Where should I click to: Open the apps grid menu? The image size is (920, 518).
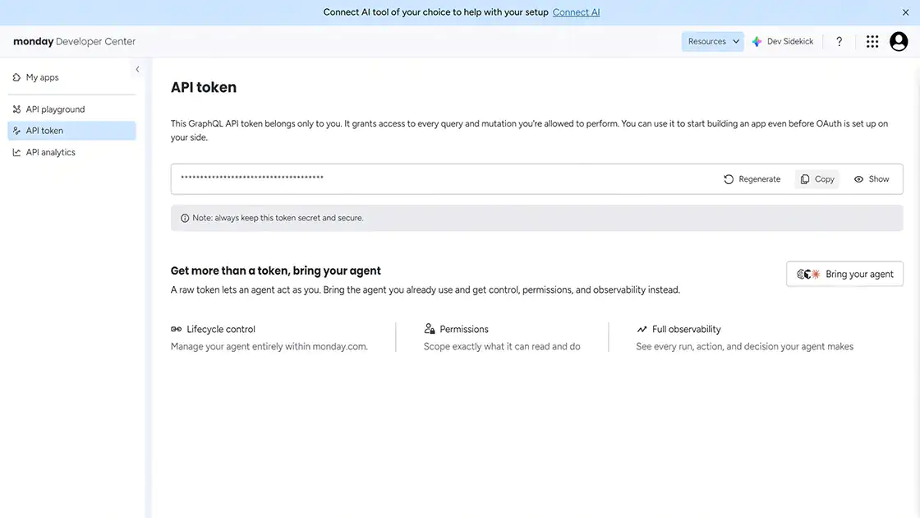coord(872,42)
